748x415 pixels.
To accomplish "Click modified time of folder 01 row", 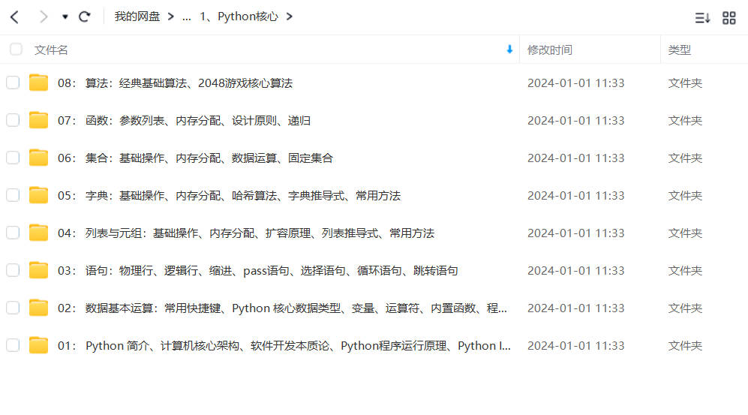I will 575,346.
